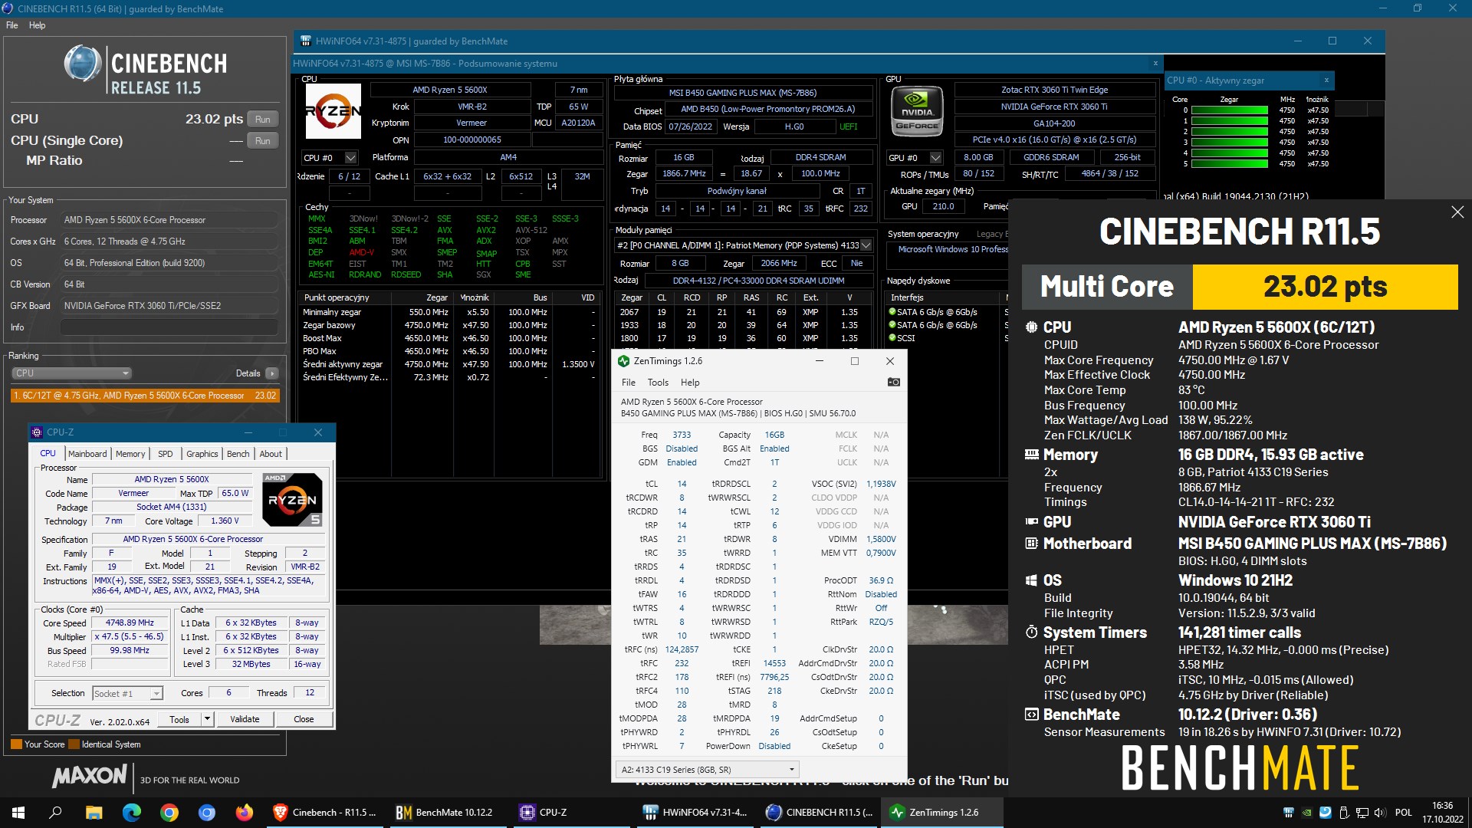Image resolution: width=1472 pixels, height=828 pixels.
Task: Switch to CINEBENCH R11.5 taskbar item
Action: pyautogui.click(x=820, y=813)
